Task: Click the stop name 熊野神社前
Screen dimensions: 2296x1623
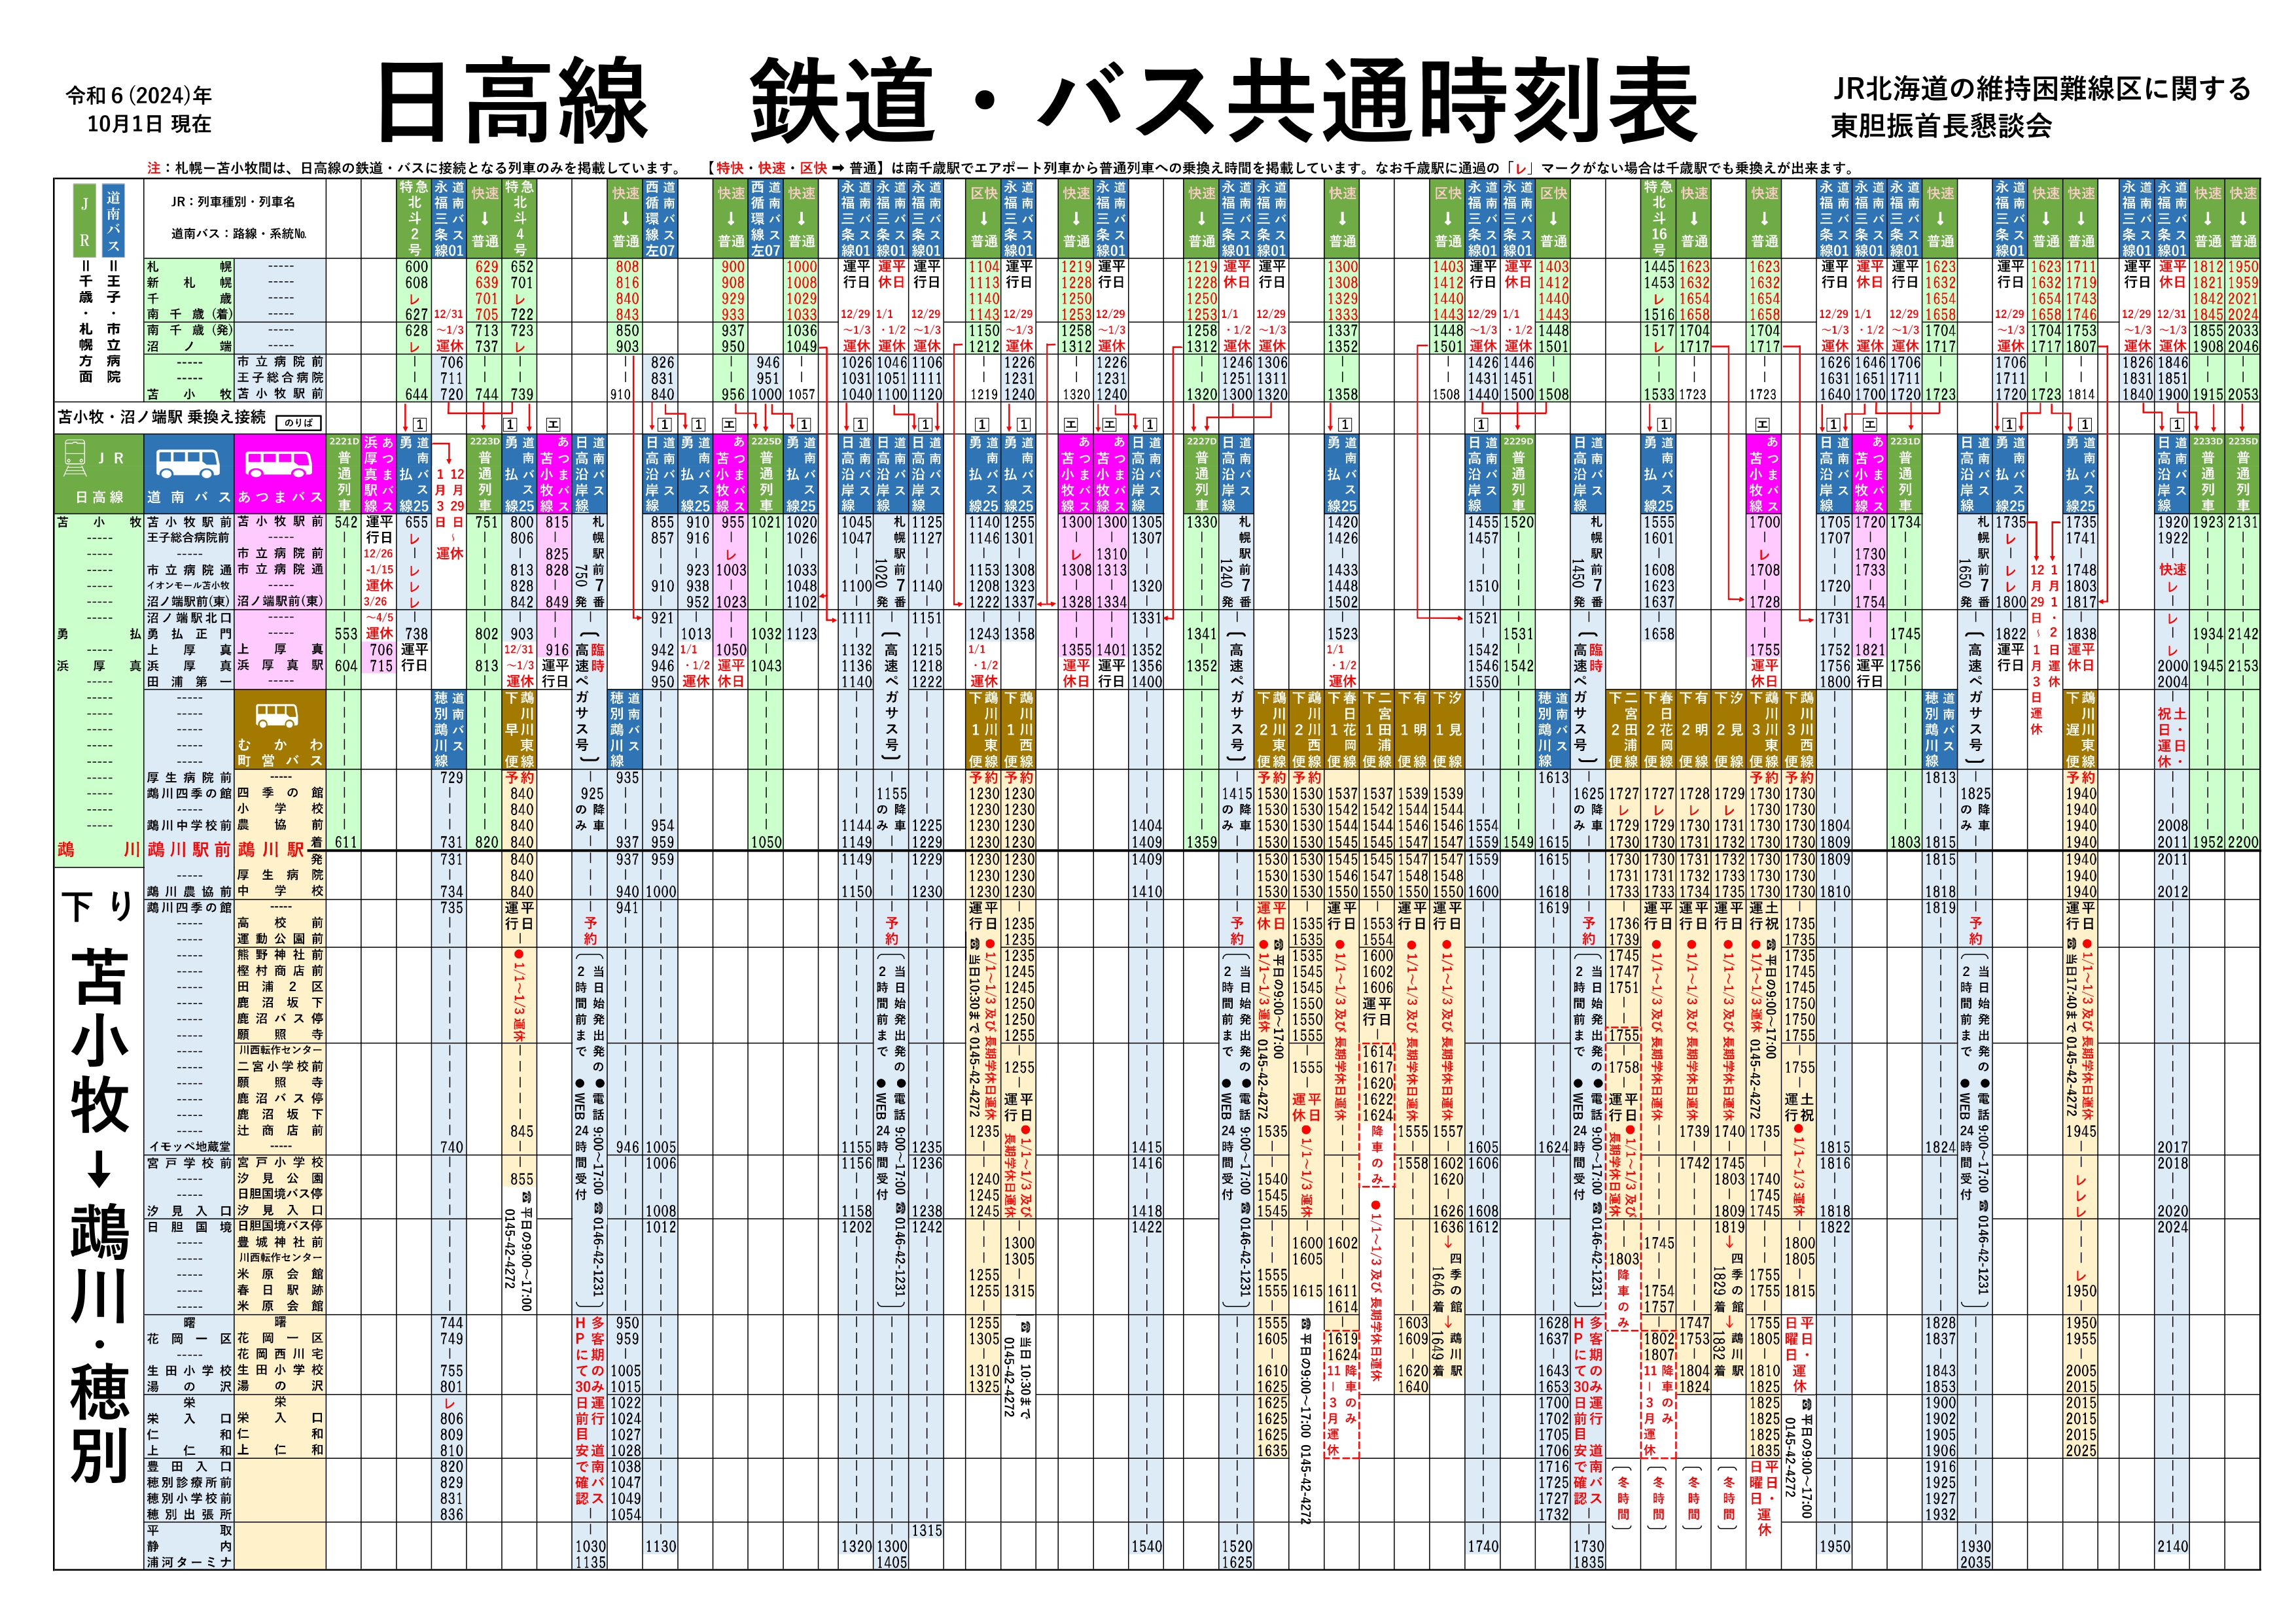Action: (280, 955)
